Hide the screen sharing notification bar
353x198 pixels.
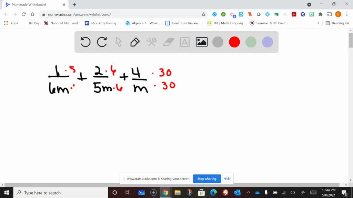point(227,179)
